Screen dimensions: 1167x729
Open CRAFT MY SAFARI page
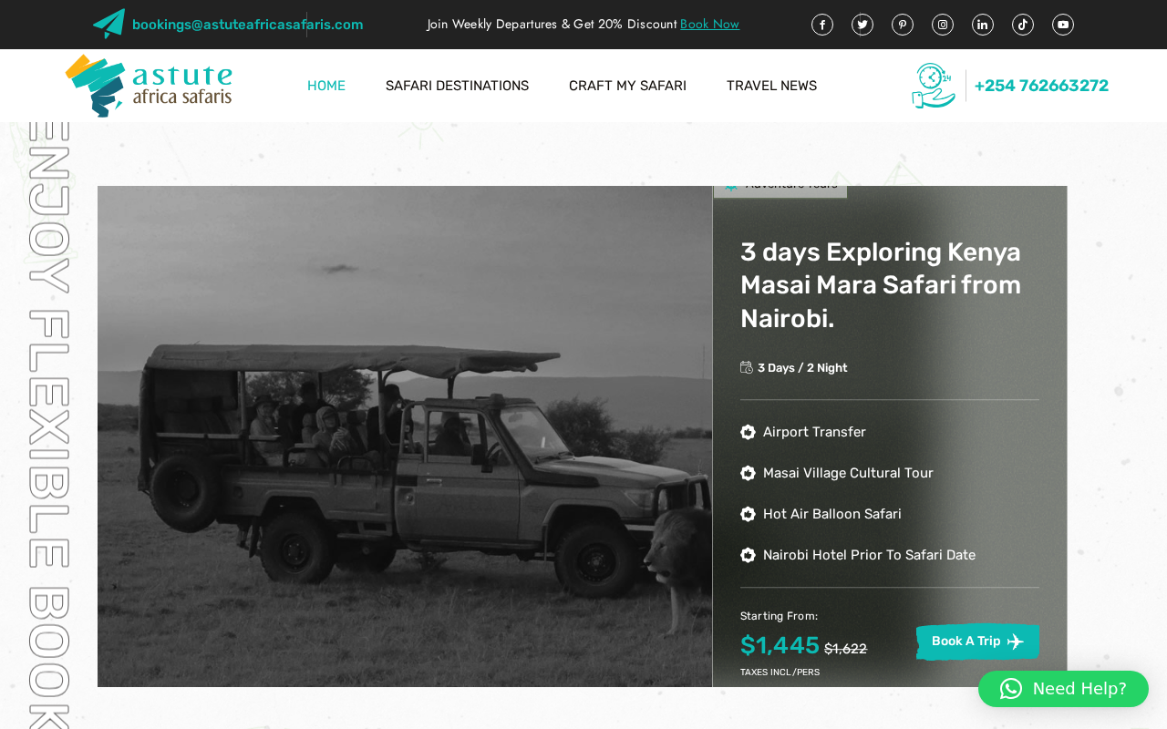(x=627, y=86)
